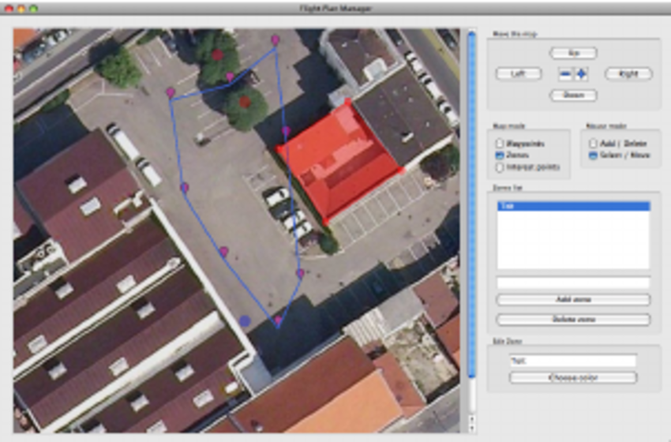The width and height of the screenshot is (671, 442).
Task: Move the map Up
Action: (x=572, y=53)
